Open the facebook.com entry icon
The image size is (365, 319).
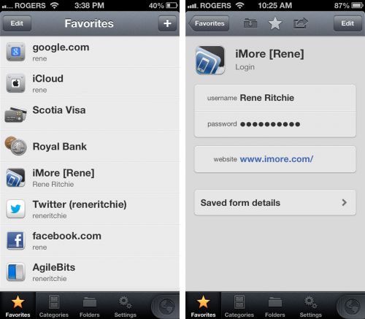tap(15, 240)
